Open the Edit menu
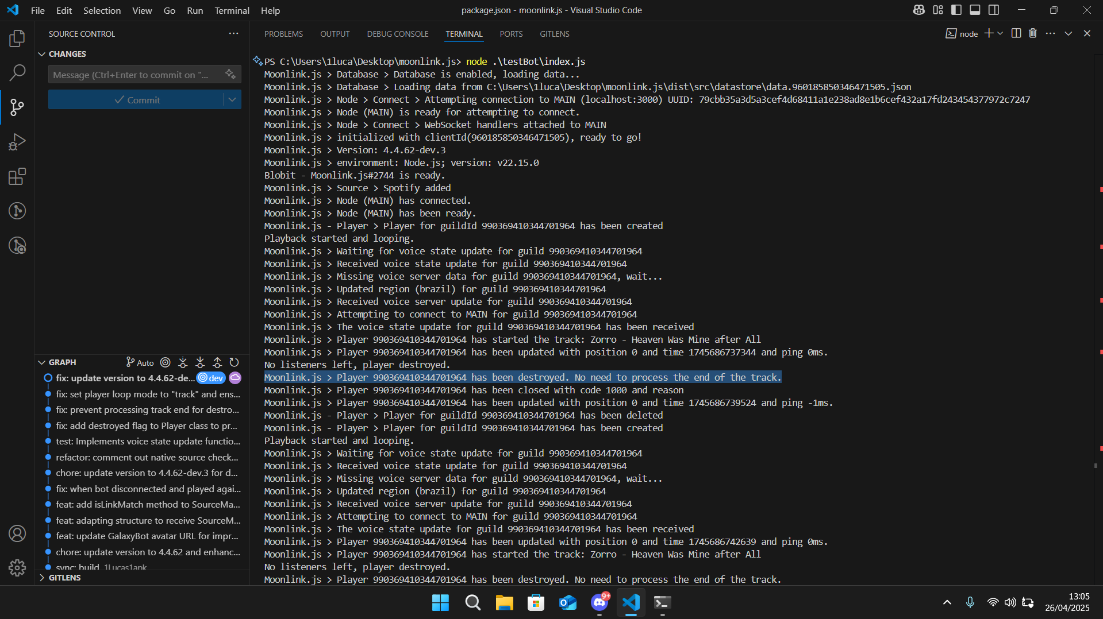Viewport: 1103px width, 619px height. pyautogui.click(x=64, y=10)
